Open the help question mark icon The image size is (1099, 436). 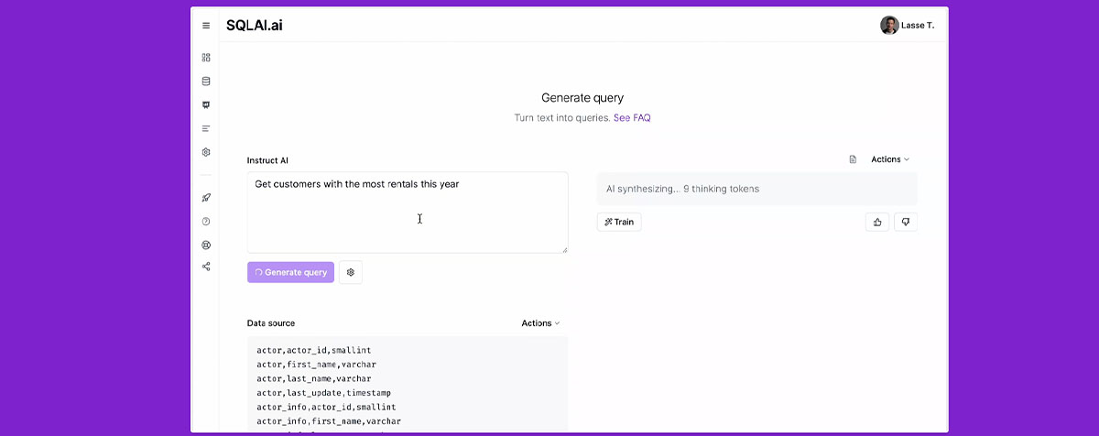pos(206,222)
